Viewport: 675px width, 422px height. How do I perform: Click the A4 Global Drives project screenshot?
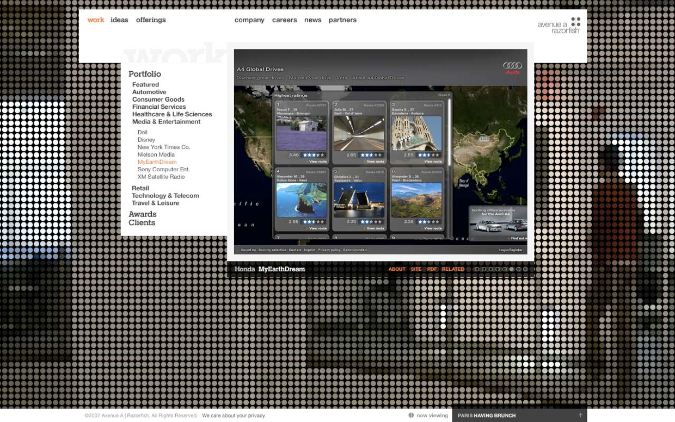[x=381, y=152]
